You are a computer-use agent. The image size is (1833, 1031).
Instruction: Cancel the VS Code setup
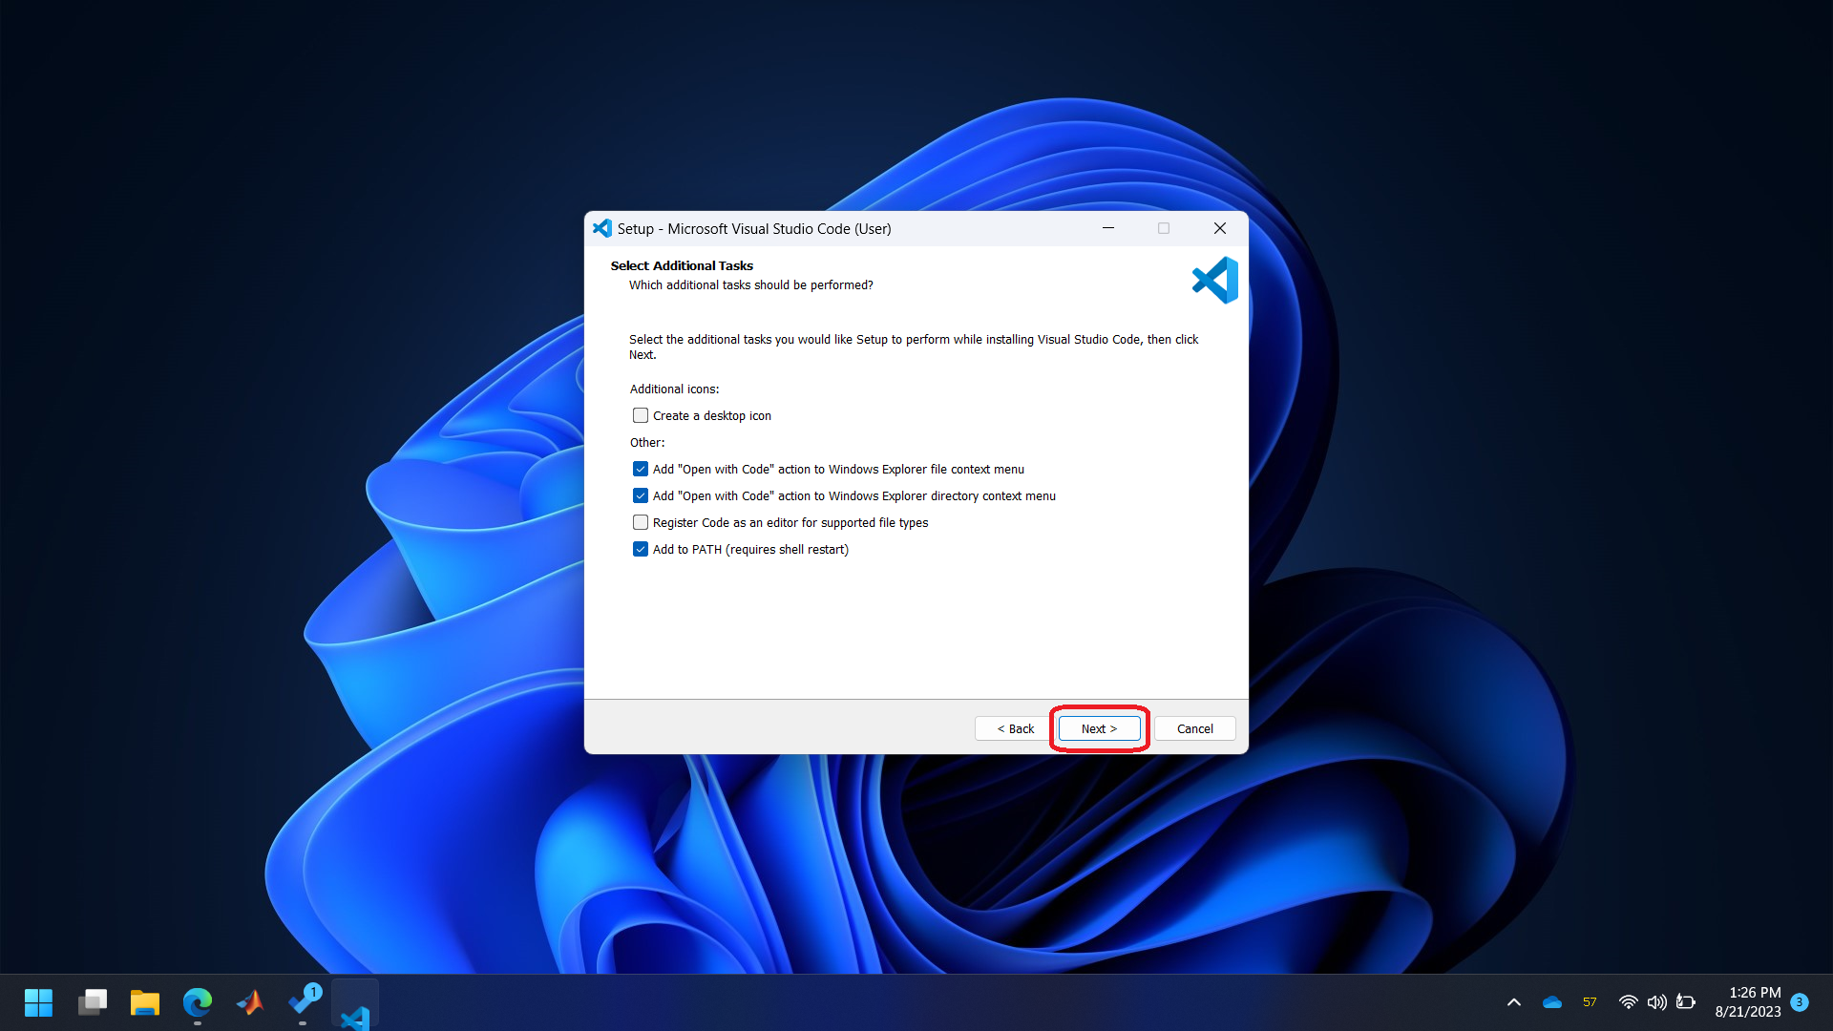click(x=1194, y=728)
